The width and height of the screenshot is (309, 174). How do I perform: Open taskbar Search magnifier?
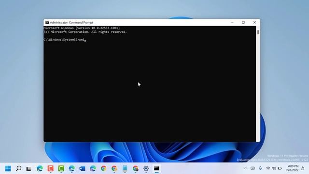pos(18,169)
